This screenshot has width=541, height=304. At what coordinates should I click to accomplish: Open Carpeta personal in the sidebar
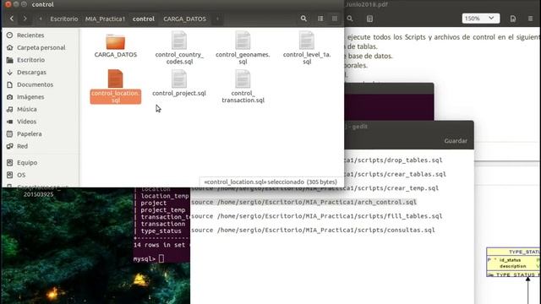click(41, 47)
